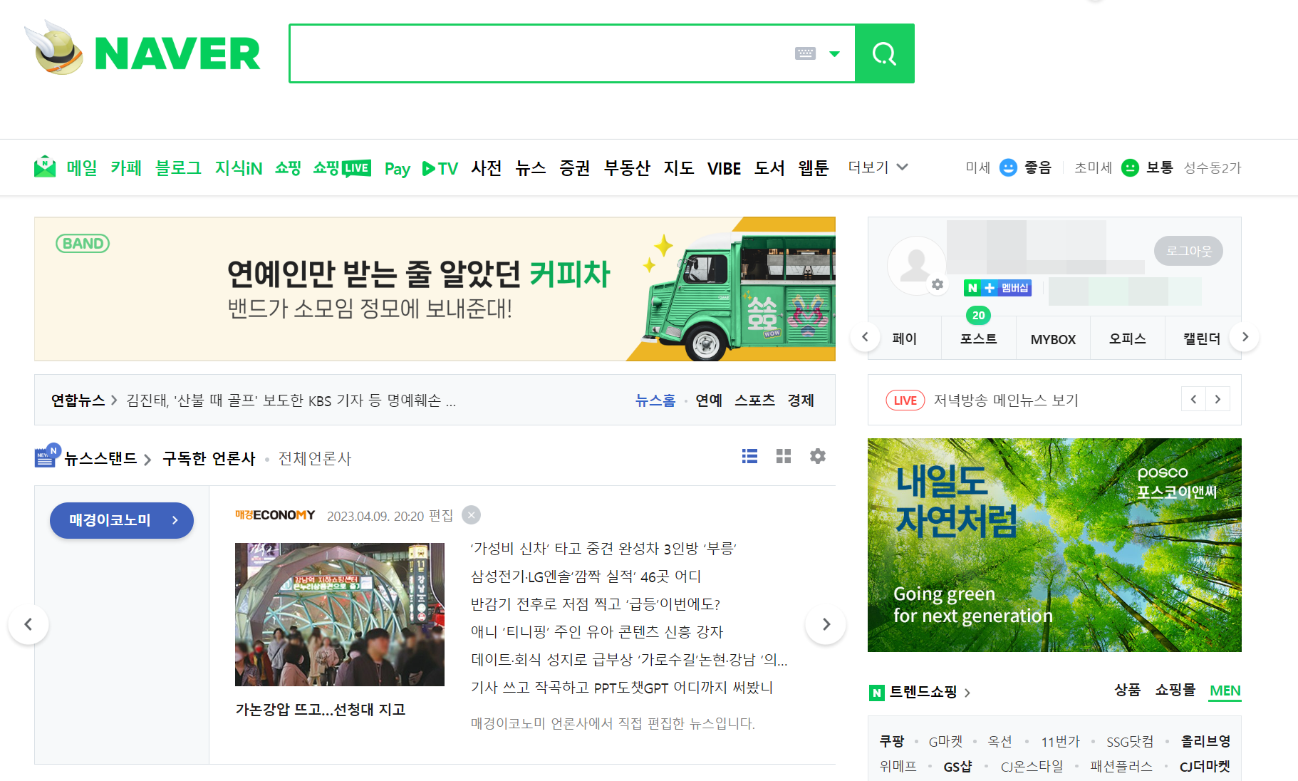Screen dimensions: 1298x781
Task: Open 경제 news section
Action: (x=801, y=400)
